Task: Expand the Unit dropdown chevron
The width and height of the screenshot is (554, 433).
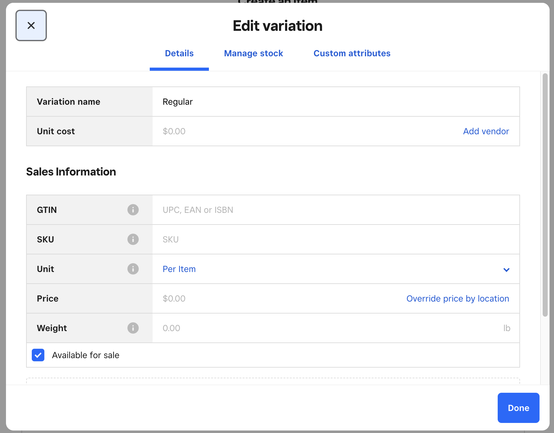Action: pyautogui.click(x=506, y=269)
